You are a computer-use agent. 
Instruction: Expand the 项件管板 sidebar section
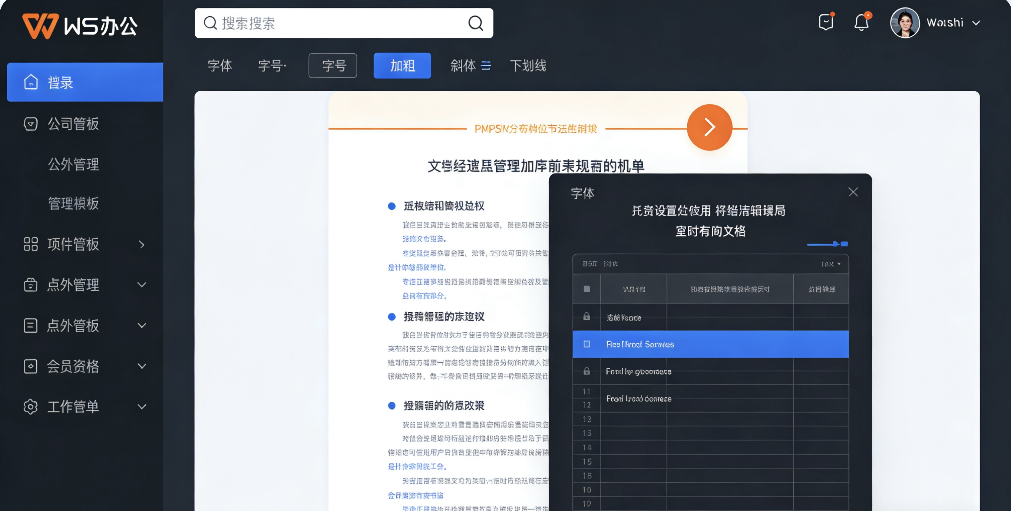click(142, 244)
